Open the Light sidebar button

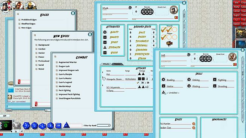(237, 15)
